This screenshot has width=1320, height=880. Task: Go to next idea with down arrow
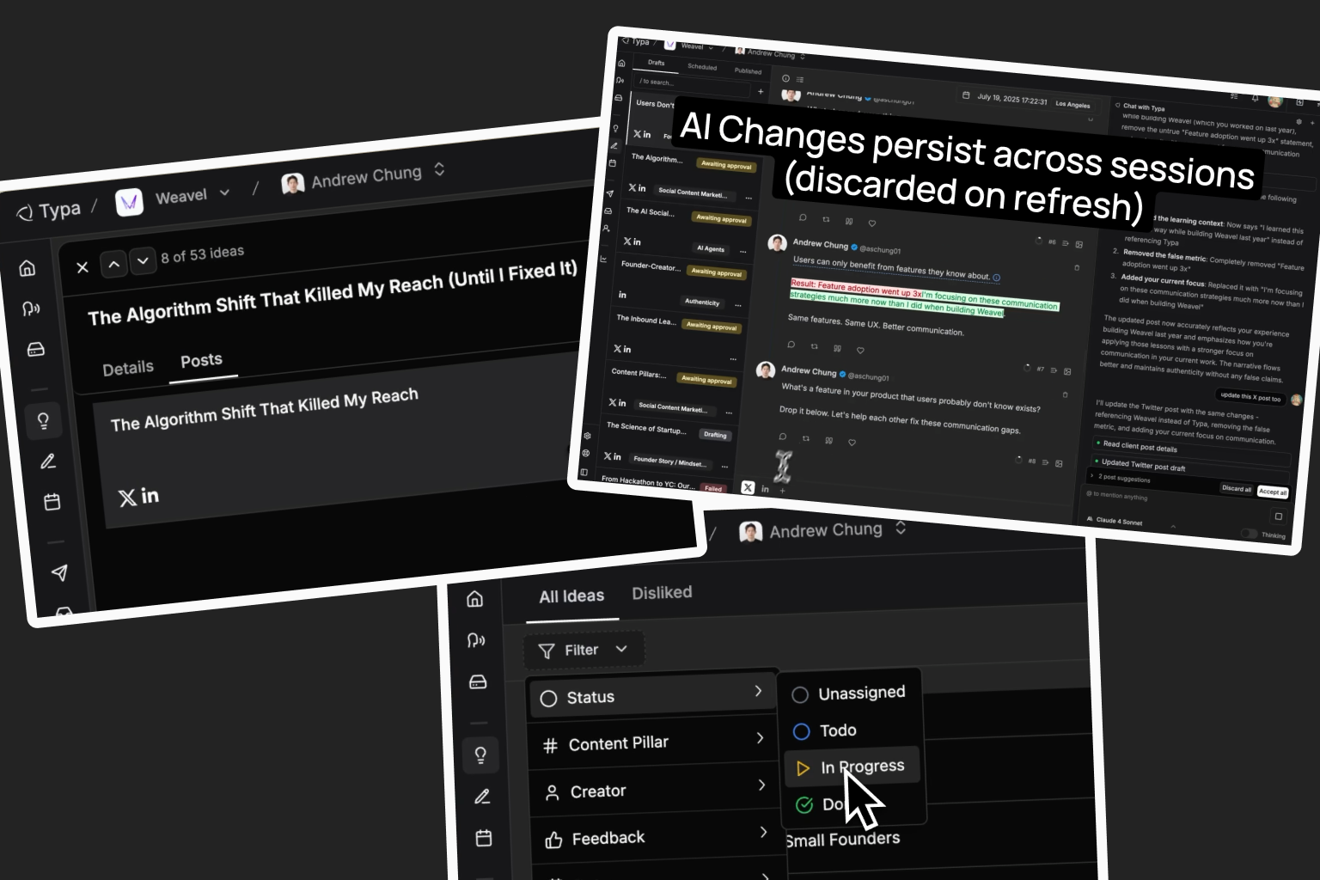pyautogui.click(x=143, y=260)
